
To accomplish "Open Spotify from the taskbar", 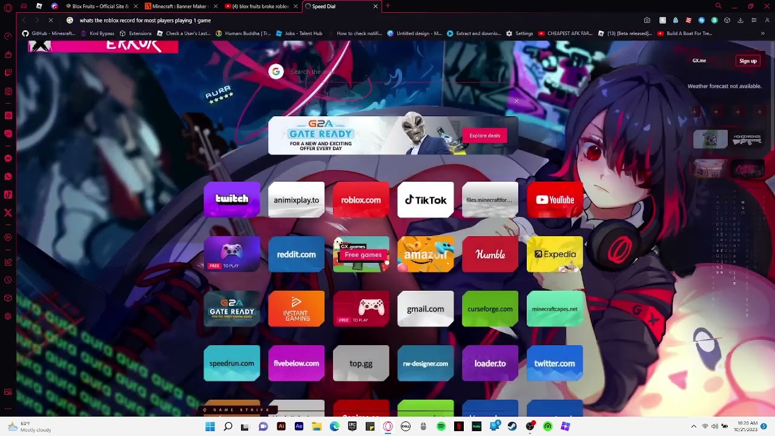I will pyautogui.click(x=441, y=426).
